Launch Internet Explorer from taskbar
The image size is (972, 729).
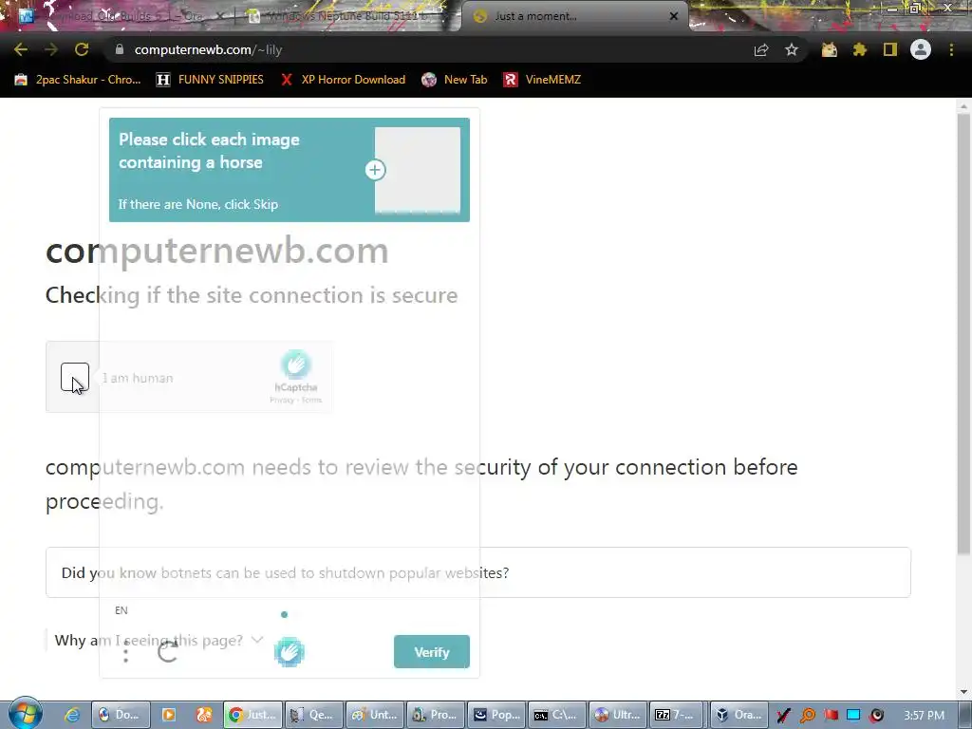point(72,715)
